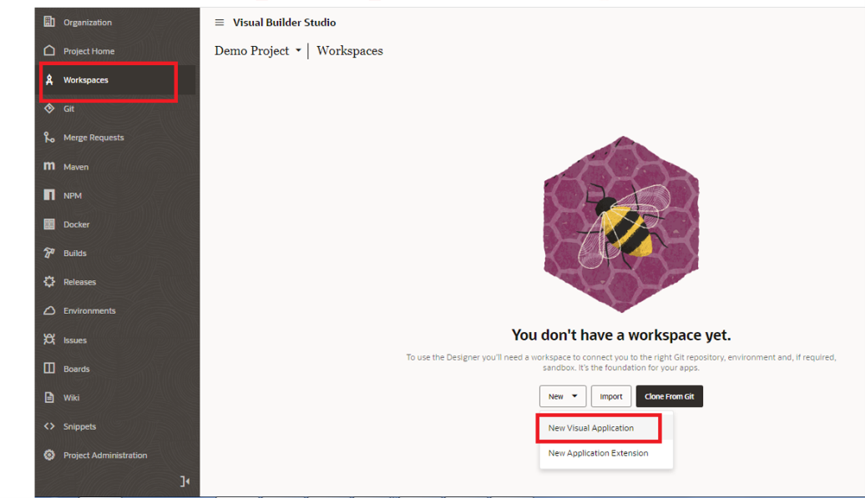Click the Docker whale icon

pos(49,224)
